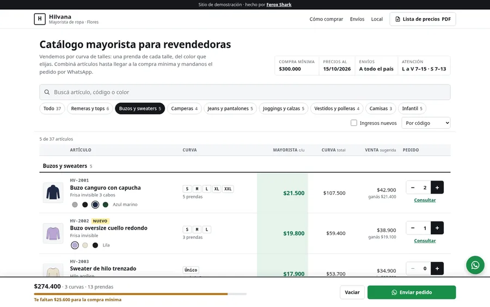Image resolution: width=490 pixels, height=307 pixels.
Task: Follow the Ferox Shark link
Action: point(279,5)
